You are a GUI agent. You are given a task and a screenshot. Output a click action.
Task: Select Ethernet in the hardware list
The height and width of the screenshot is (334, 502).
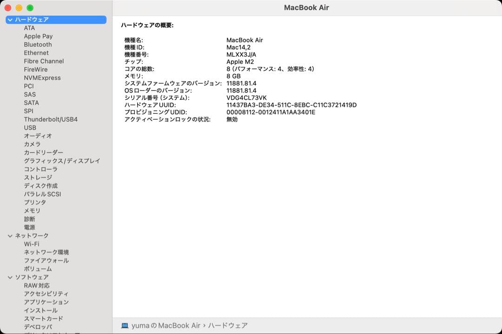pyautogui.click(x=36, y=52)
